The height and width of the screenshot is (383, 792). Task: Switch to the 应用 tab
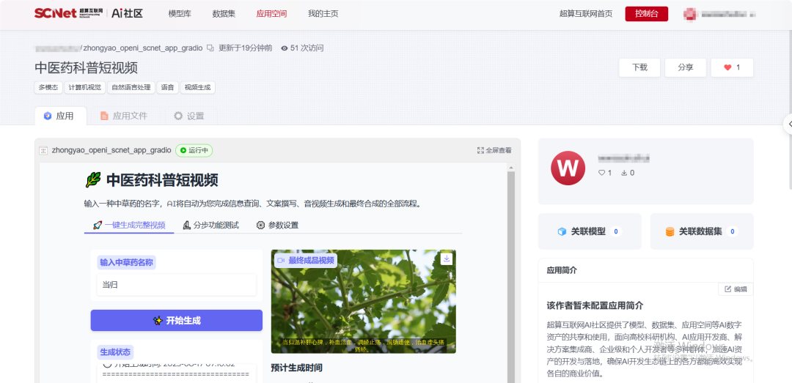[x=60, y=116]
